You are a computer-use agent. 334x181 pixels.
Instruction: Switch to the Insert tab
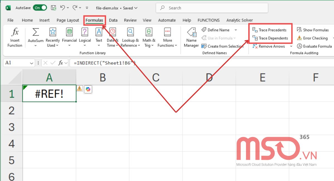(45, 20)
